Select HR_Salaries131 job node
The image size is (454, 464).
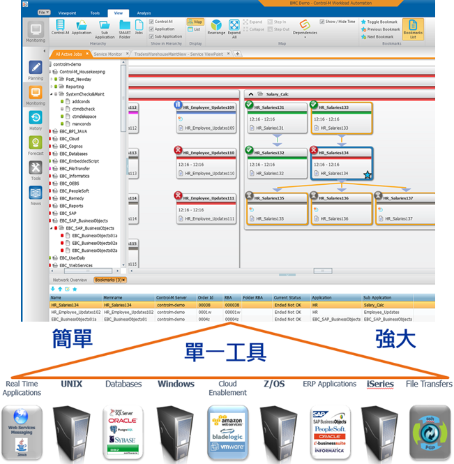tap(277, 118)
